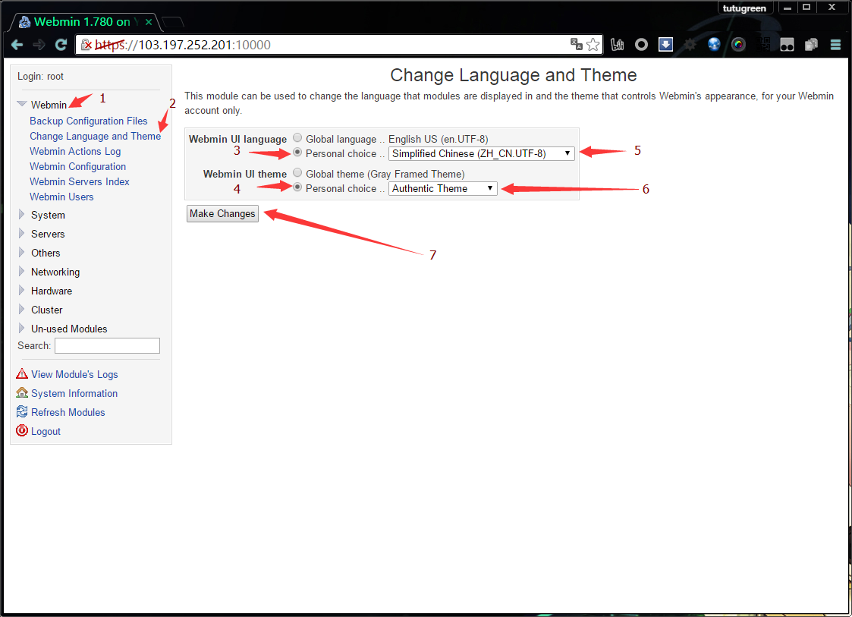Open Change Language and Theme link
The height and width of the screenshot is (617, 852).
(x=96, y=136)
